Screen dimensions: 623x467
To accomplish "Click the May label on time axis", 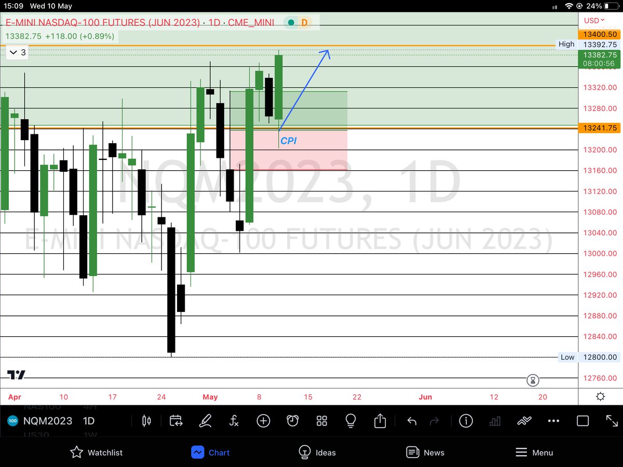I will (210, 397).
